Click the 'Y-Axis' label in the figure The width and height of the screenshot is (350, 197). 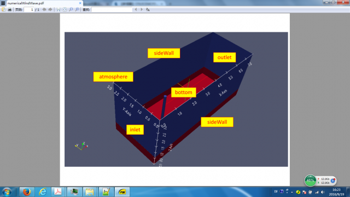(126, 112)
